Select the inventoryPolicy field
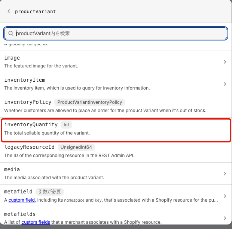Image resolution: width=232 pixels, height=229 pixels. tap(28, 102)
